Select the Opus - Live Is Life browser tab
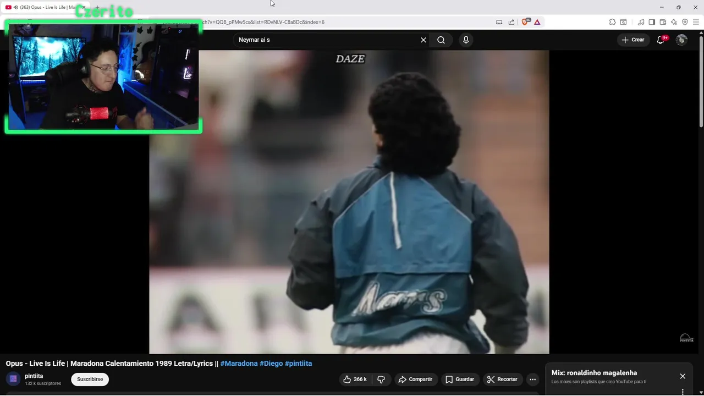This screenshot has width=704, height=396. [46, 7]
